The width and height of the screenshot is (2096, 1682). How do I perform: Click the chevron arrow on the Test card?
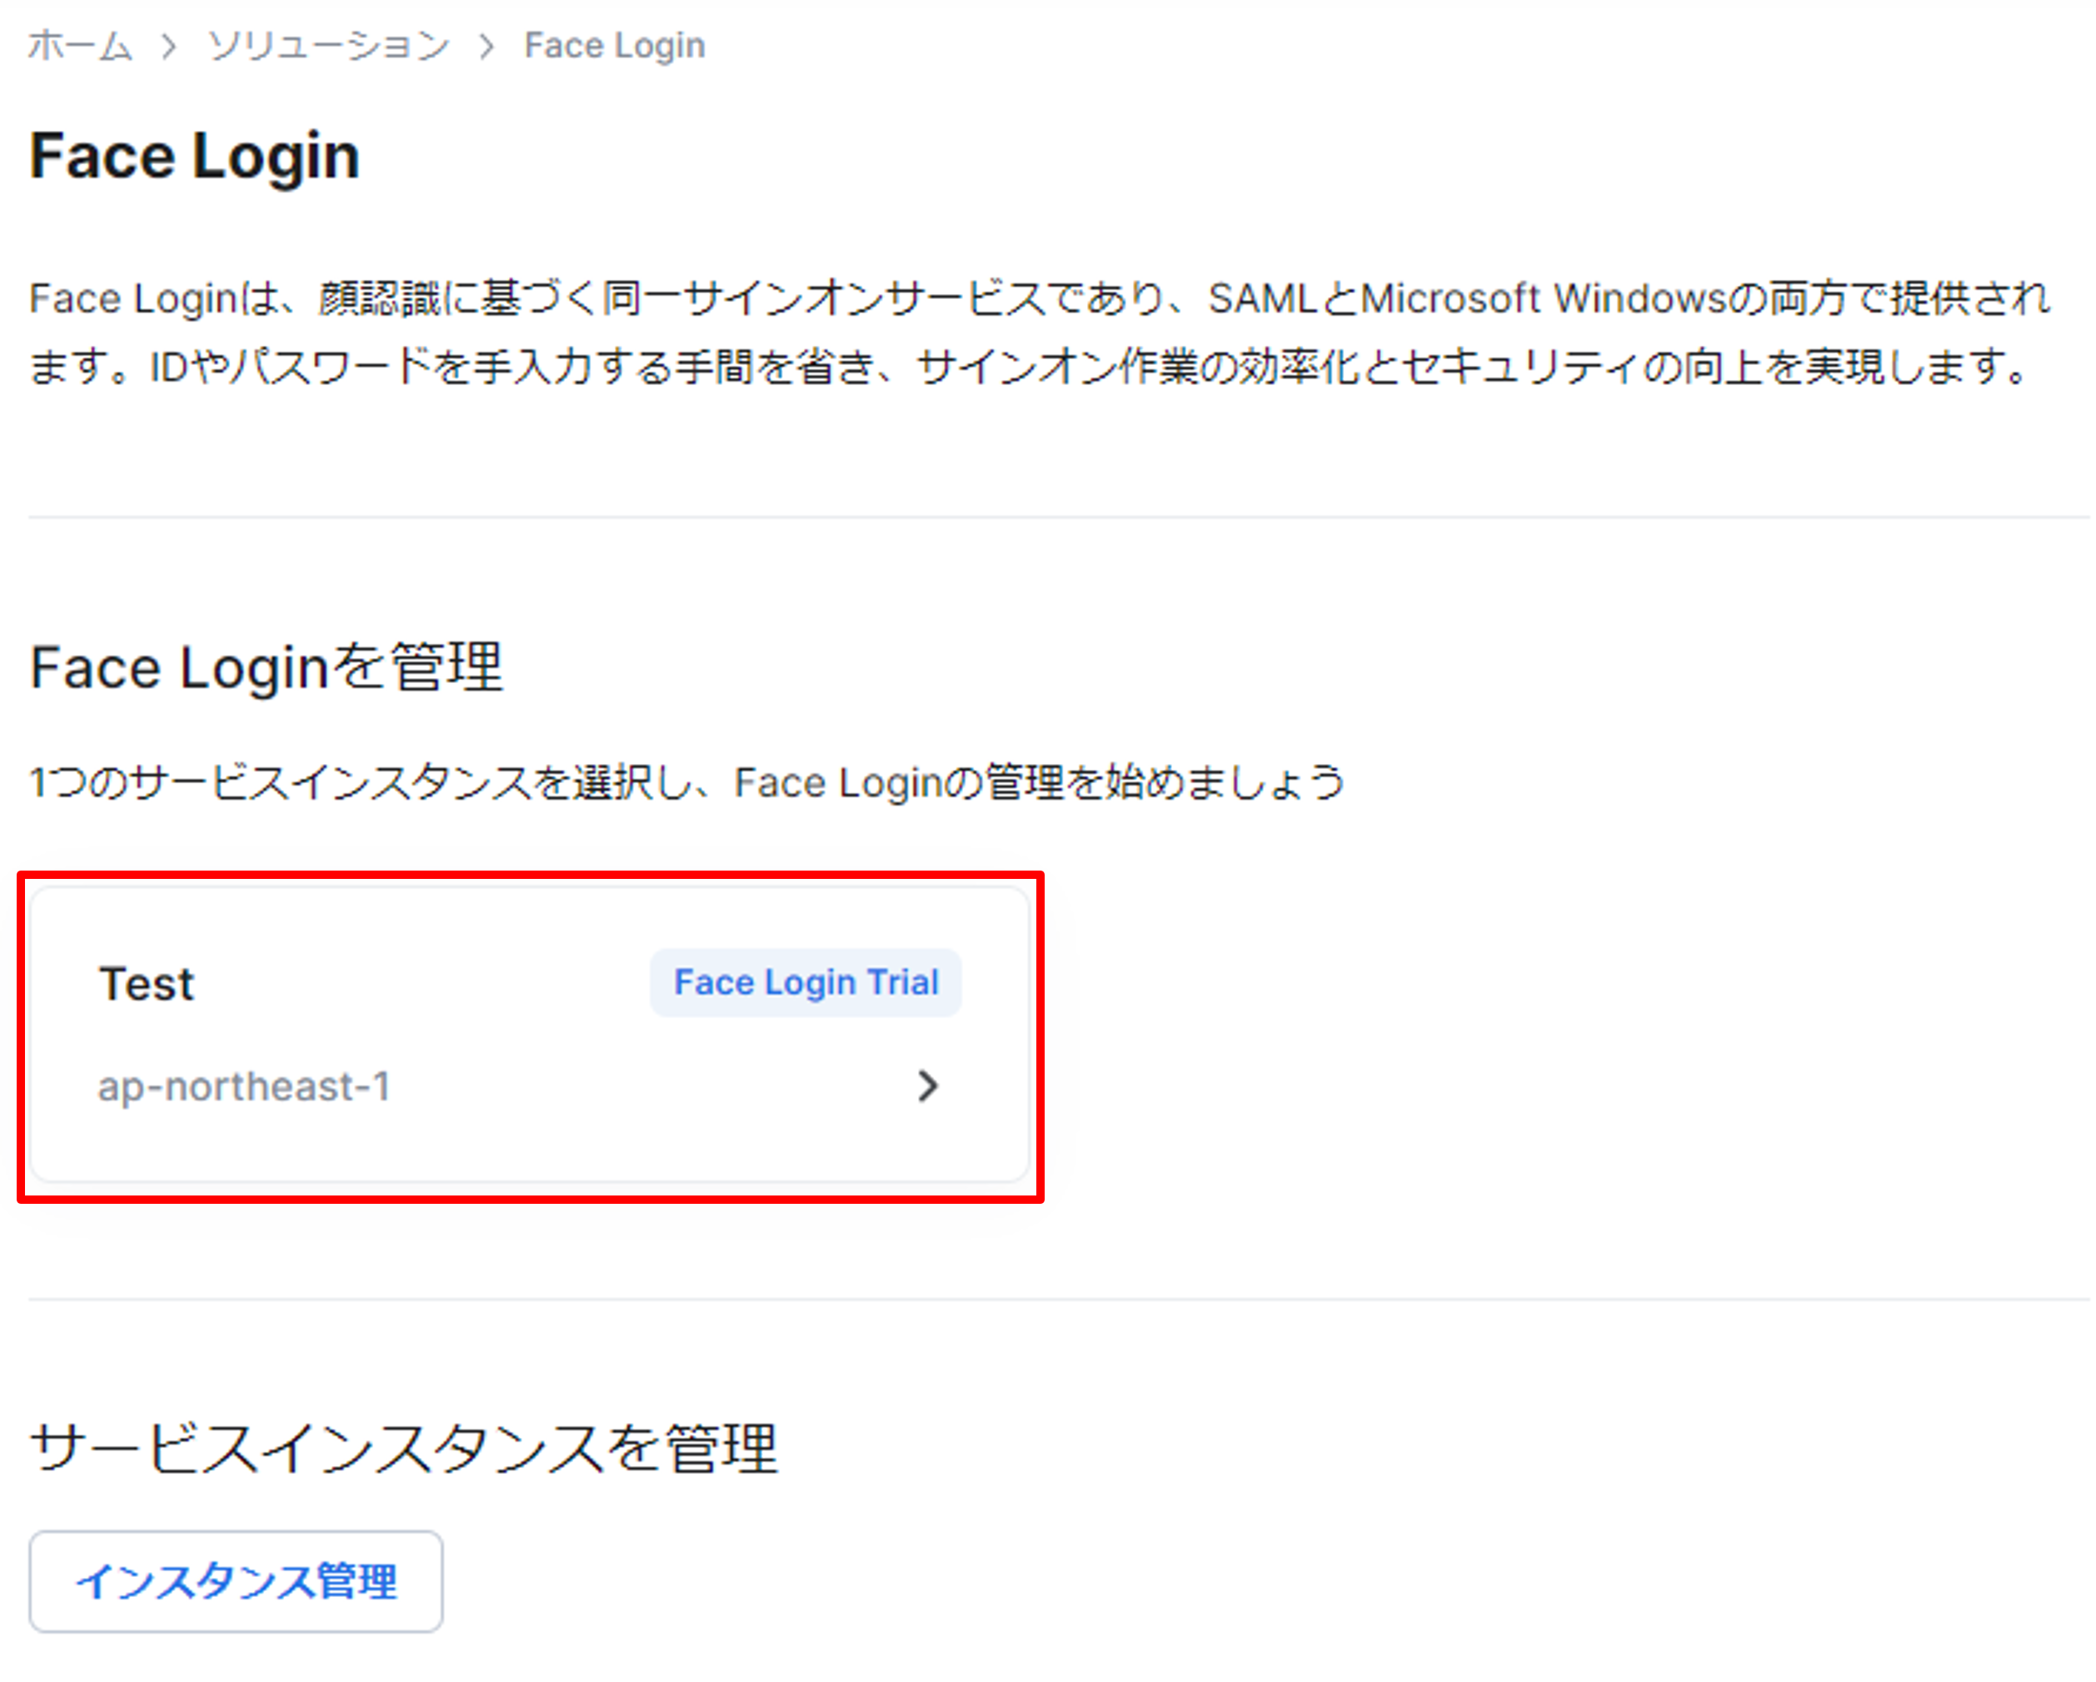(928, 1087)
